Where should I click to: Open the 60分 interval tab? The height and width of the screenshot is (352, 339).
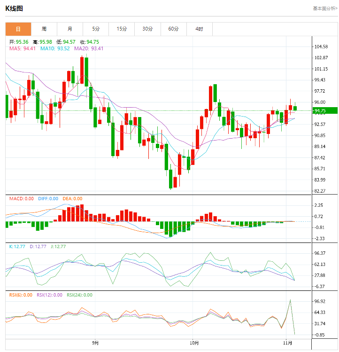174,29
